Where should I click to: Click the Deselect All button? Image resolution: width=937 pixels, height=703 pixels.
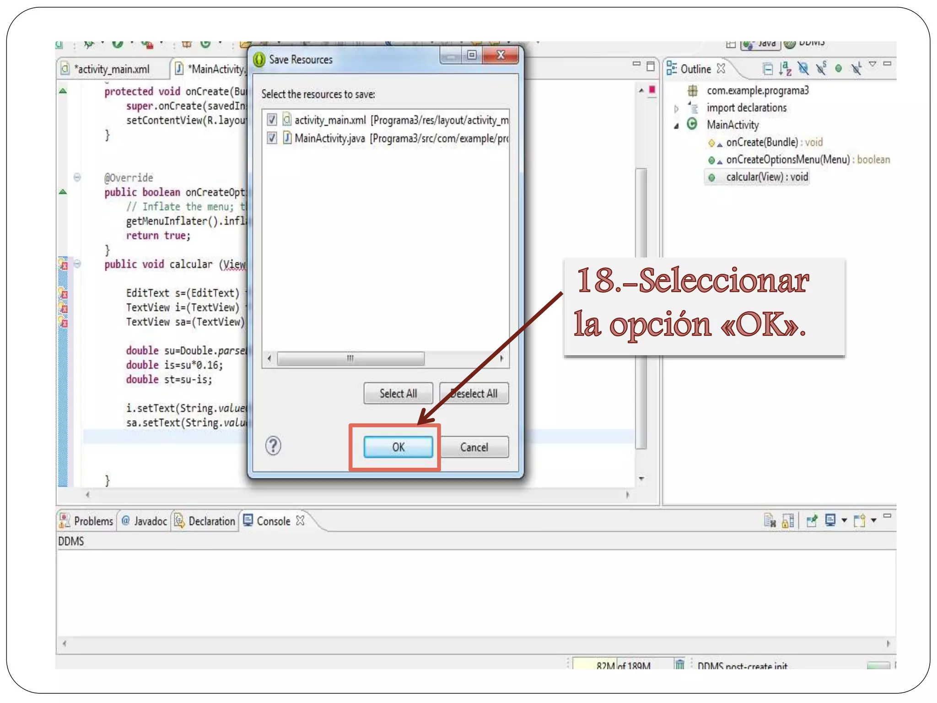[x=474, y=394]
